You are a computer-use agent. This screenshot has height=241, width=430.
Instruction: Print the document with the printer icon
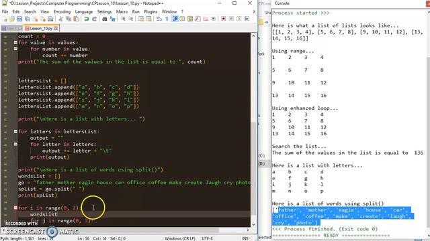pos(50,19)
